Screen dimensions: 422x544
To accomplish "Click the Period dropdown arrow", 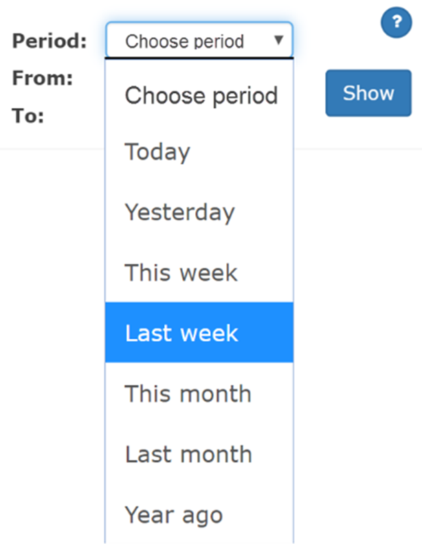I will 278,41.
